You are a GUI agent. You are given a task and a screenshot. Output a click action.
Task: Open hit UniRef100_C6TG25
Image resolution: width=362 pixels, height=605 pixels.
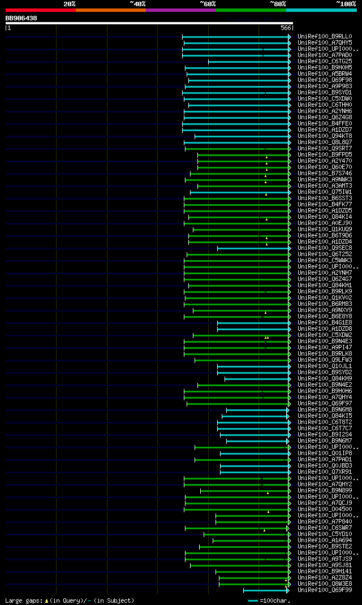[x=325, y=62]
